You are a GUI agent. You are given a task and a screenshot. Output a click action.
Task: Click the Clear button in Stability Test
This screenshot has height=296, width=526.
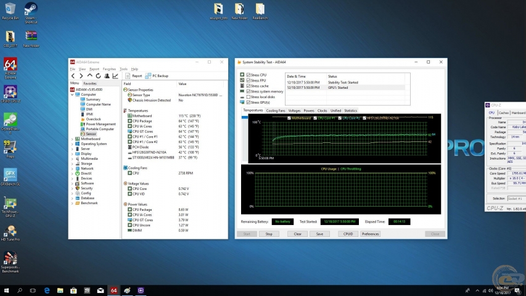[298, 234]
